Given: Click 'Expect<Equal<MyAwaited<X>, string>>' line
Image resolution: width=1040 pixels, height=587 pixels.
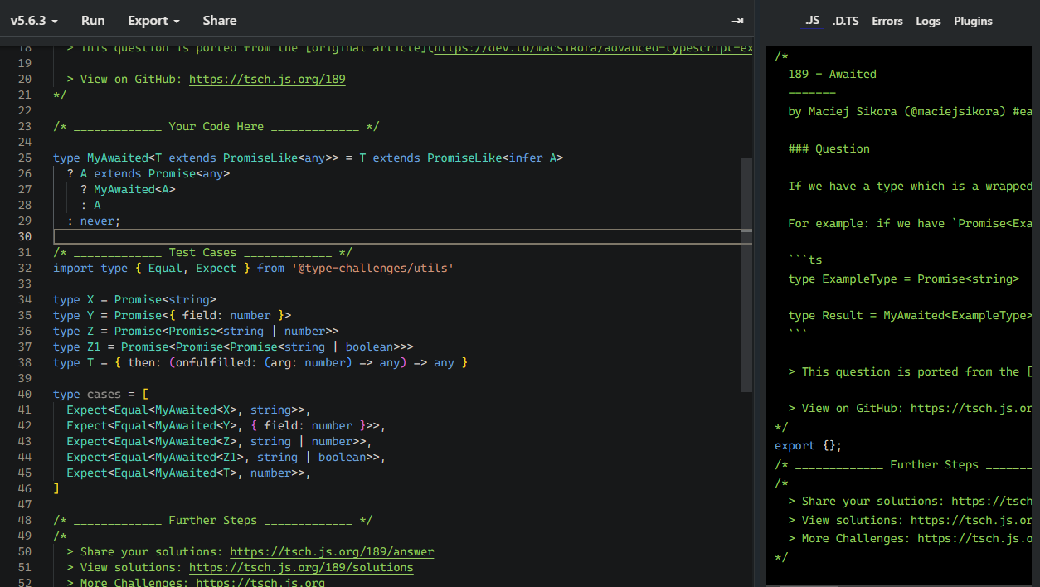Looking at the screenshot, I should click(x=188, y=410).
